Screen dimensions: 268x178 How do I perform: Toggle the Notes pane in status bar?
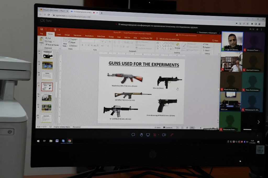tap(158, 127)
